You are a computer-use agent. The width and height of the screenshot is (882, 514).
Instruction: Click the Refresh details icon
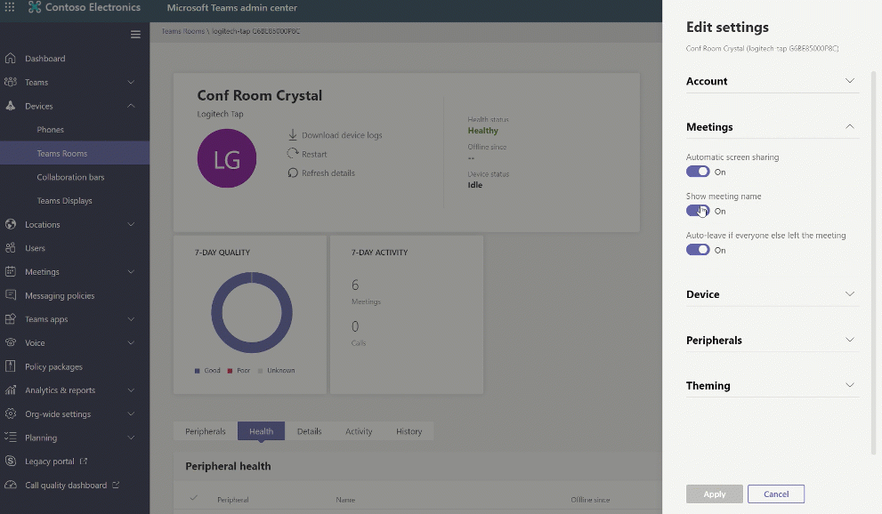coord(293,173)
